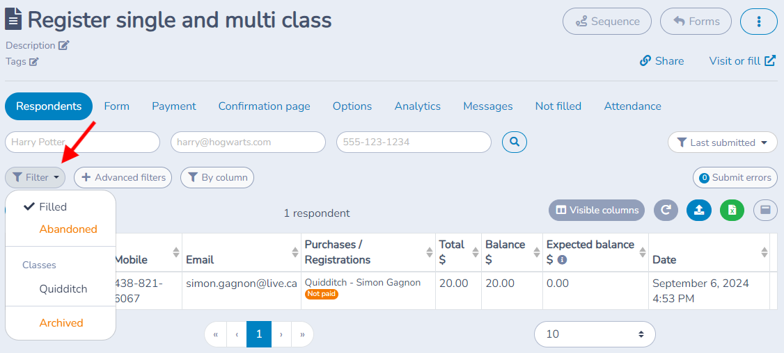Image resolution: width=784 pixels, height=353 pixels.
Task: Export respondents with green Excel icon
Action: click(732, 211)
